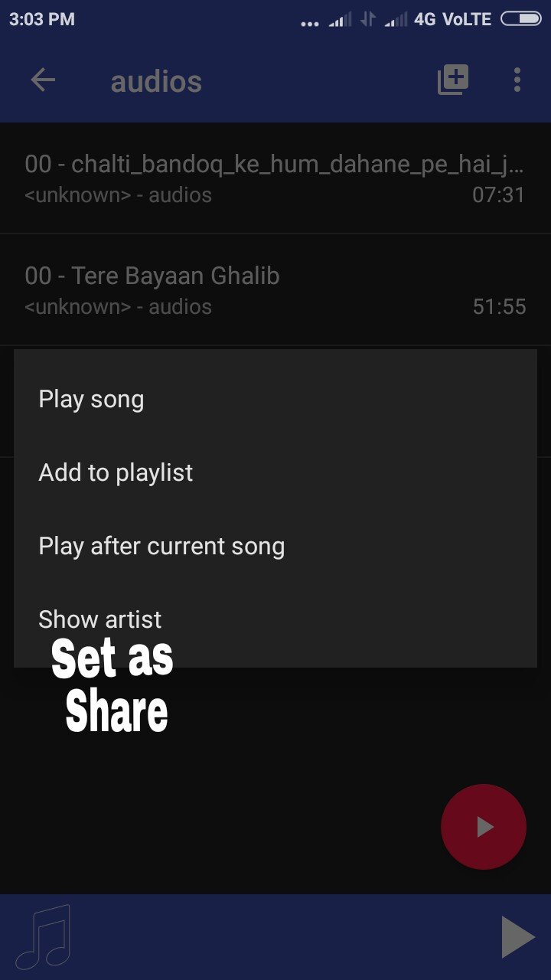Tap the red round play button
Screen dimensions: 551x980
click(x=484, y=827)
